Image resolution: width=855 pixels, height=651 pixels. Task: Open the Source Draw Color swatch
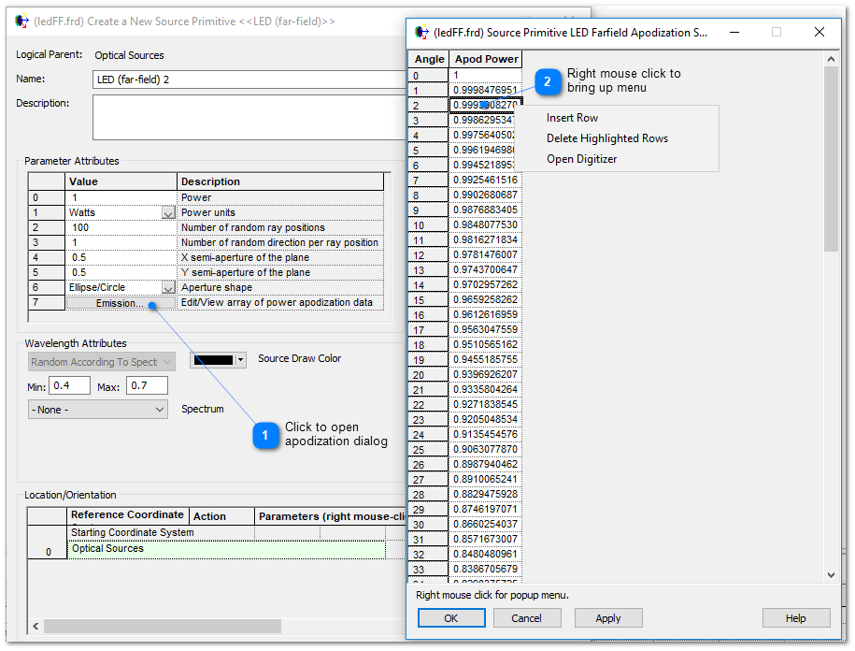(211, 359)
